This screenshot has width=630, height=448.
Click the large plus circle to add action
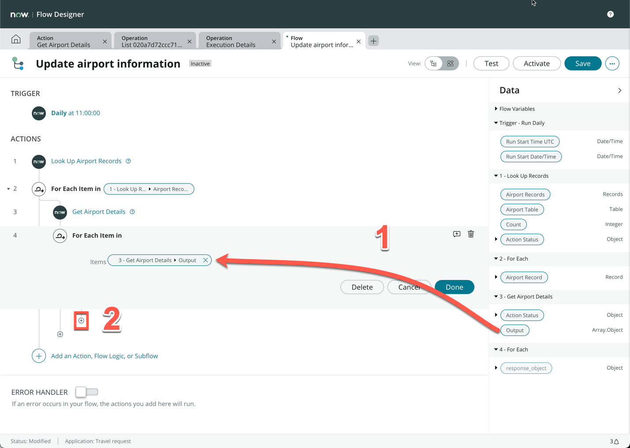click(39, 356)
